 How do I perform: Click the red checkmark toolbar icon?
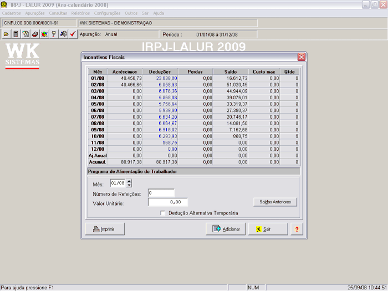coord(73,34)
